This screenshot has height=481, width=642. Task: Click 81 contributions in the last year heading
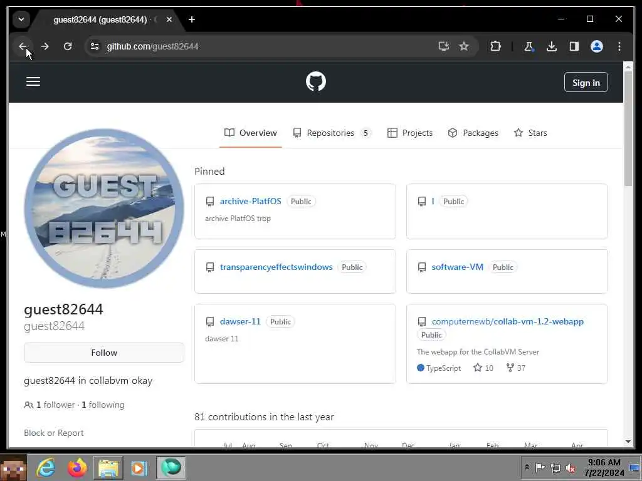264,416
